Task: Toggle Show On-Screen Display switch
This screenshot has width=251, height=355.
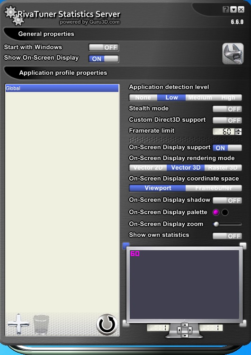Action: tap(104, 59)
